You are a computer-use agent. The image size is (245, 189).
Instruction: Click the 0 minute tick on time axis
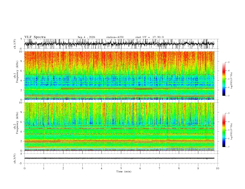point(24,168)
